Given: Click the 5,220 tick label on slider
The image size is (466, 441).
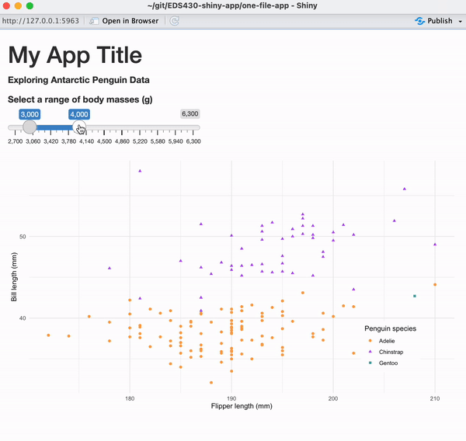Looking at the screenshot, I should [140, 141].
